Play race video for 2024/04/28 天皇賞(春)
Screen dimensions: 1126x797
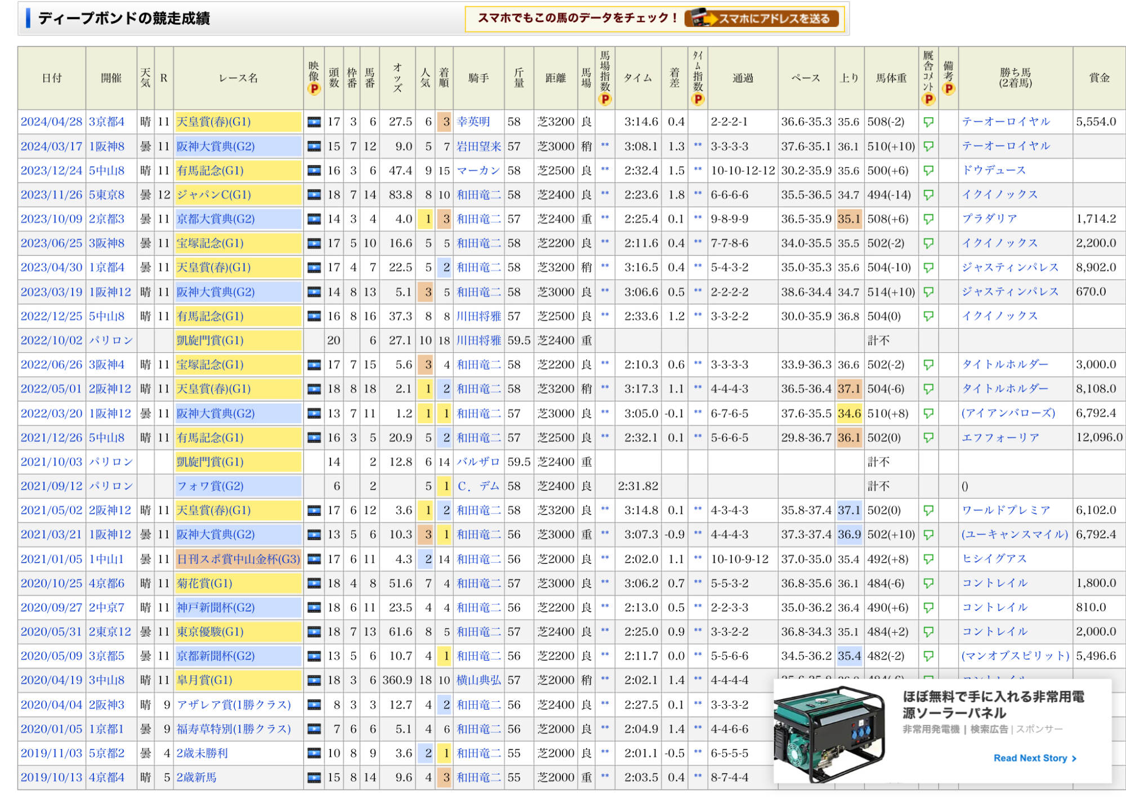(x=314, y=122)
